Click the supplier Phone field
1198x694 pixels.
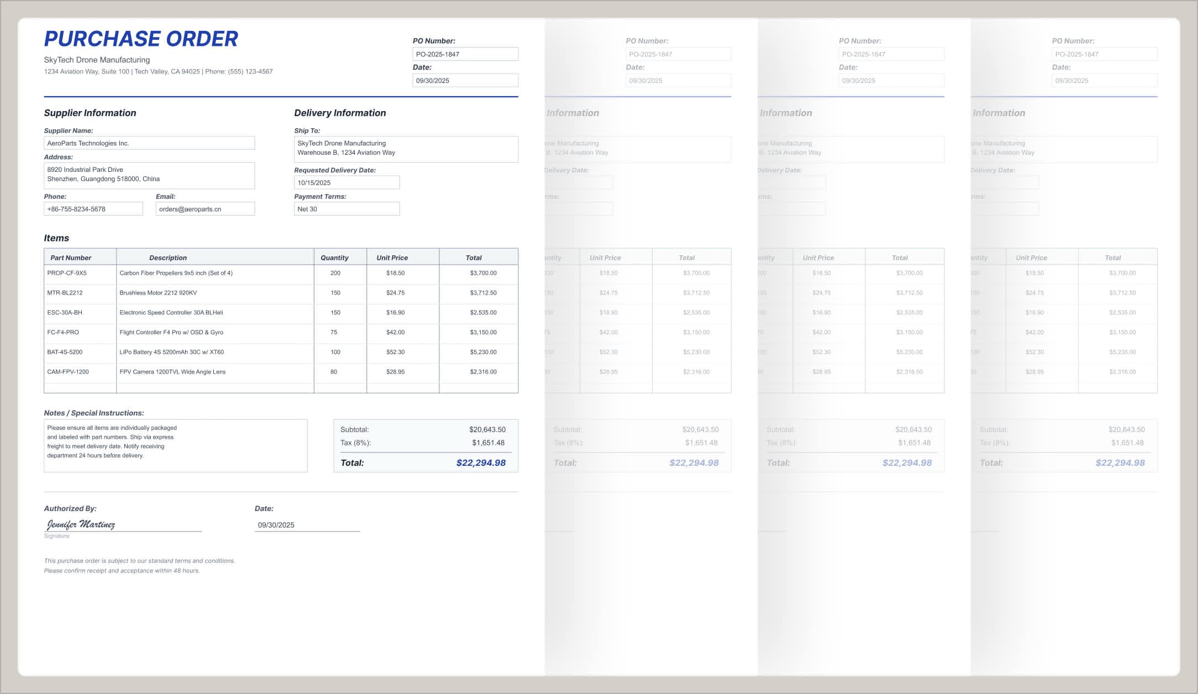tap(93, 208)
